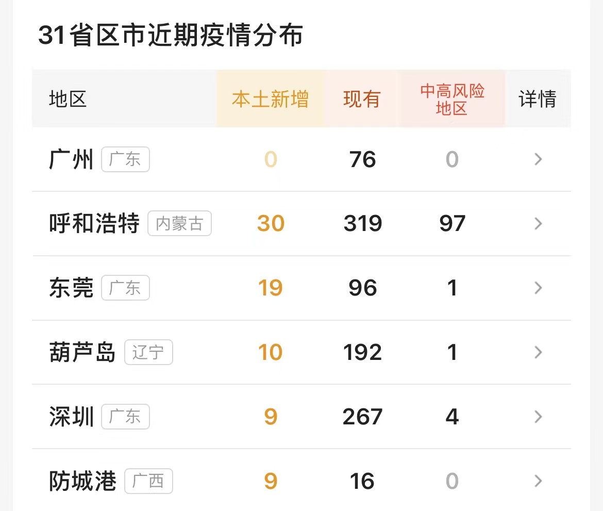
Task: Click the city name 呼和浩特
Action: coord(93,223)
